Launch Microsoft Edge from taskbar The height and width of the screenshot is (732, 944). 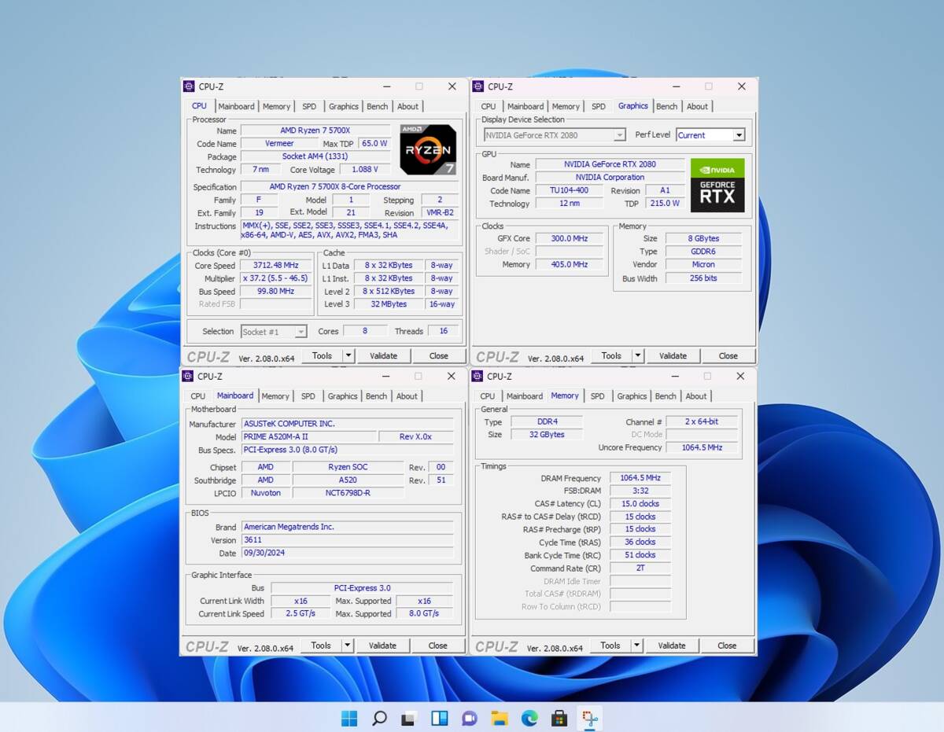(529, 718)
